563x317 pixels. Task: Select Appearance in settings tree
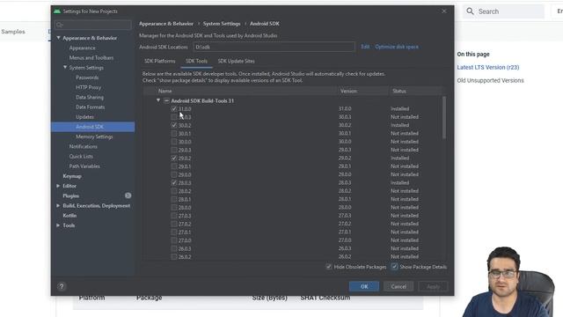(x=82, y=48)
